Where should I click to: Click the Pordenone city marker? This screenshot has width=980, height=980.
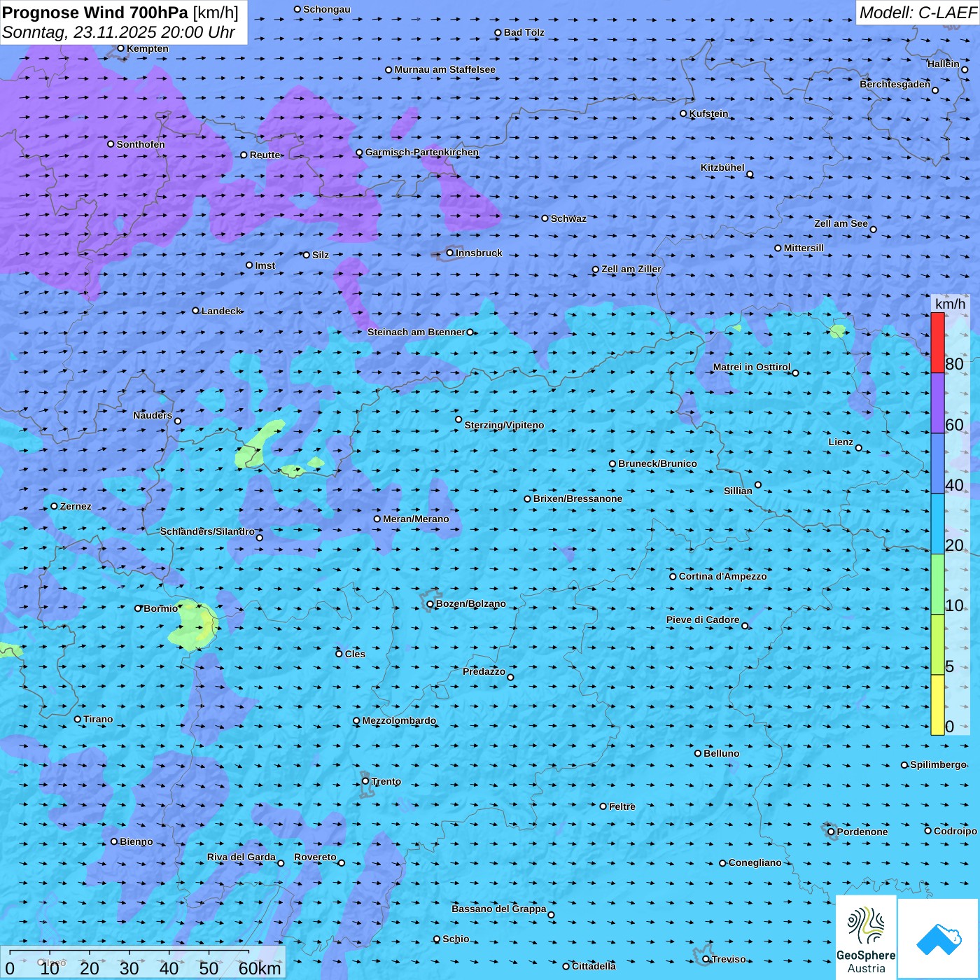point(831,832)
